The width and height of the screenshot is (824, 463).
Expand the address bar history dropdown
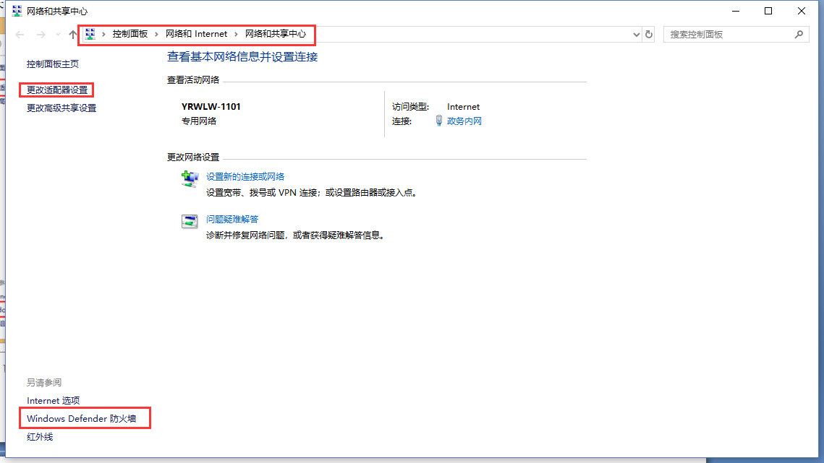click(x=636, y=35)
